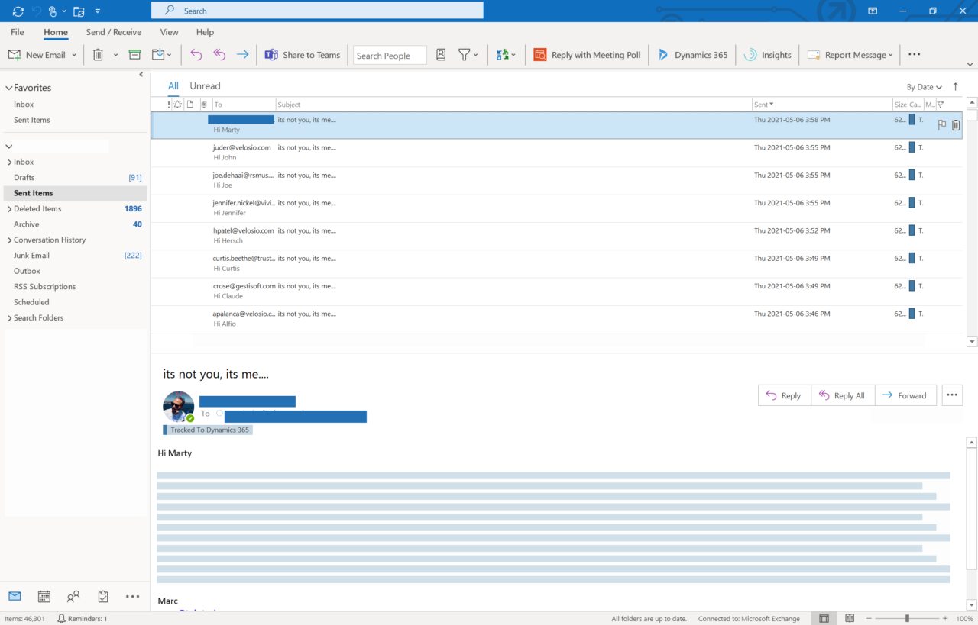This screenshot has height=625, width=978.
Task: Launch Insights from the ribbon
Action: 767,55
